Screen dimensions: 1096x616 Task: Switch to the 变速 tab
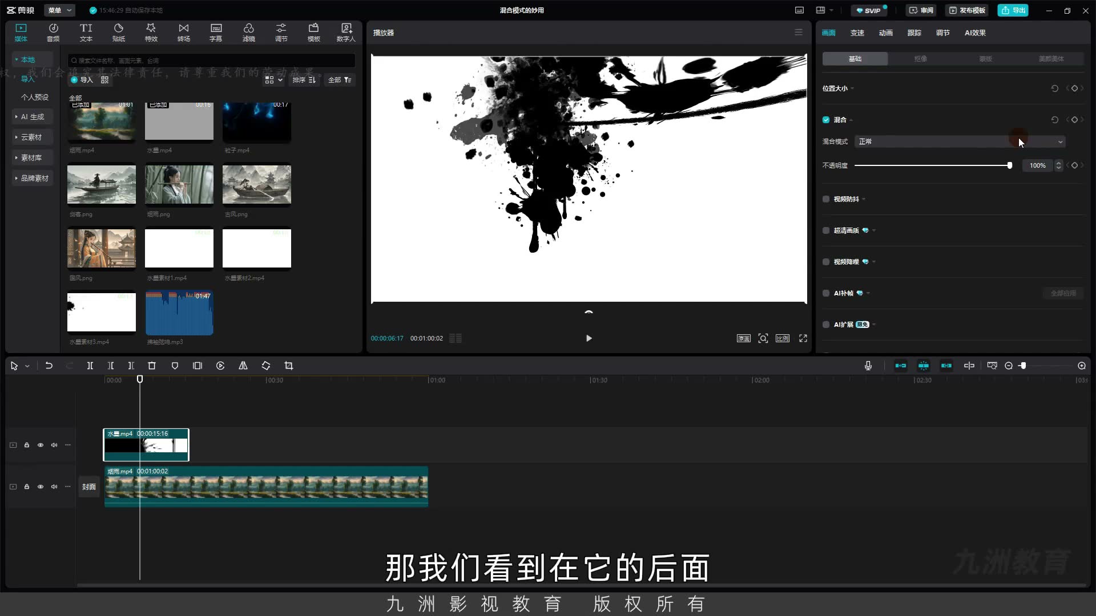pyautogui.click(x=857, y=33)
